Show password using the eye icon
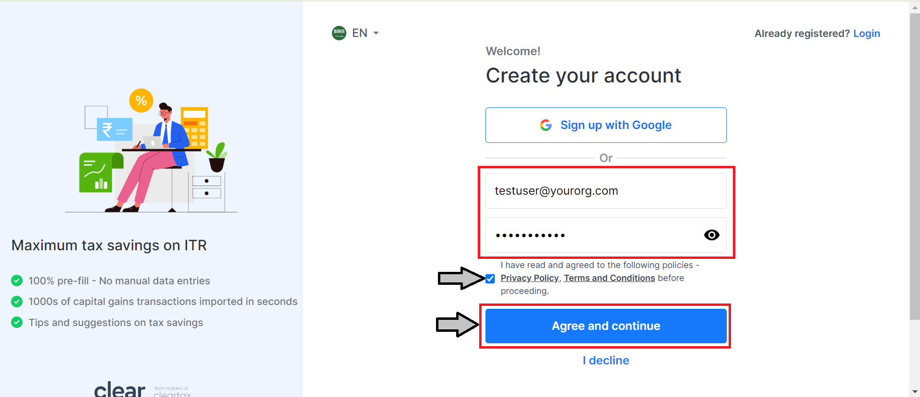 (x=711, y=235)
